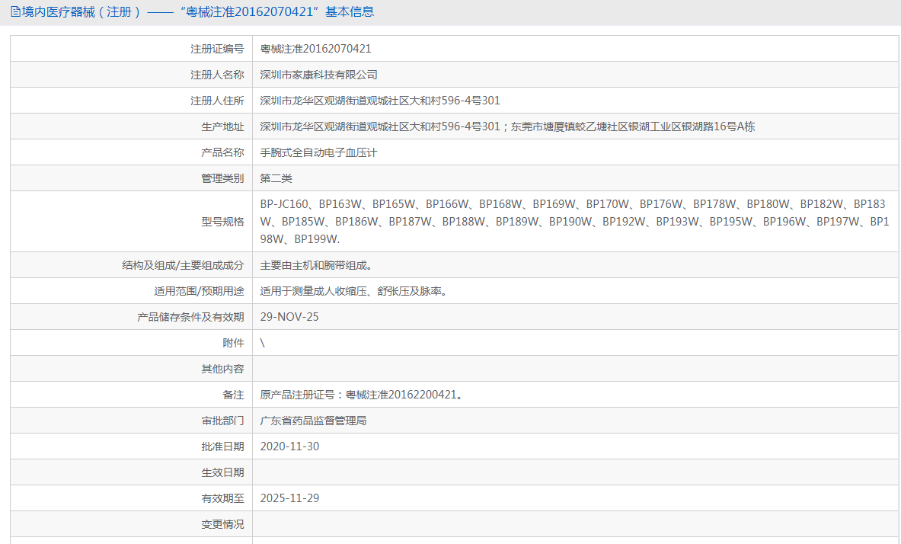Select the 其他内容 label
901x544 pixels.
pyautogui.click(x=222, y=369)
